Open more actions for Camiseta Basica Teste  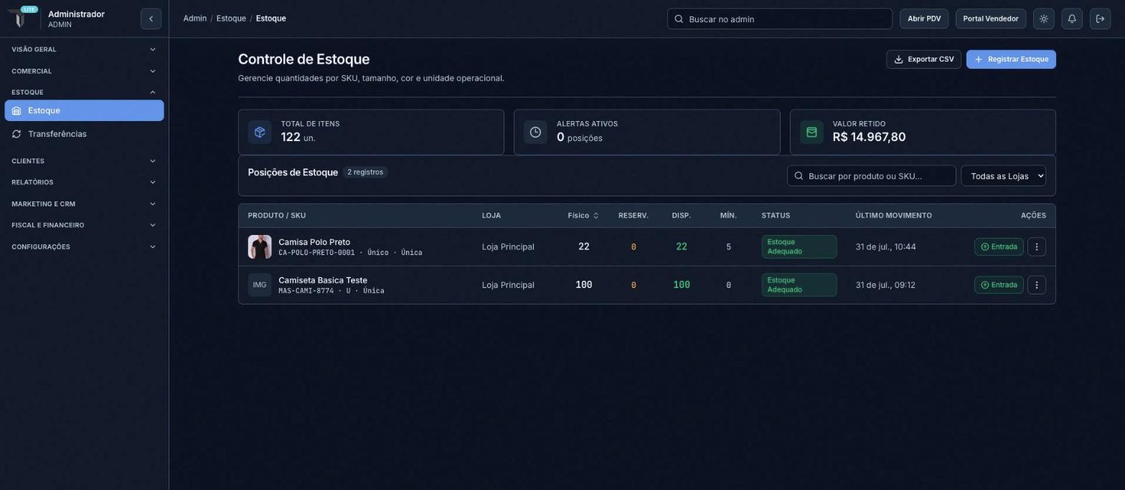[1036, 285]
